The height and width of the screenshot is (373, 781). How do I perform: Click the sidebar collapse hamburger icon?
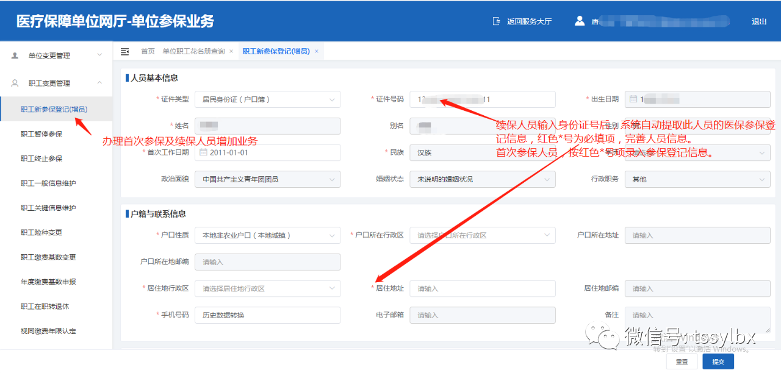125,52
